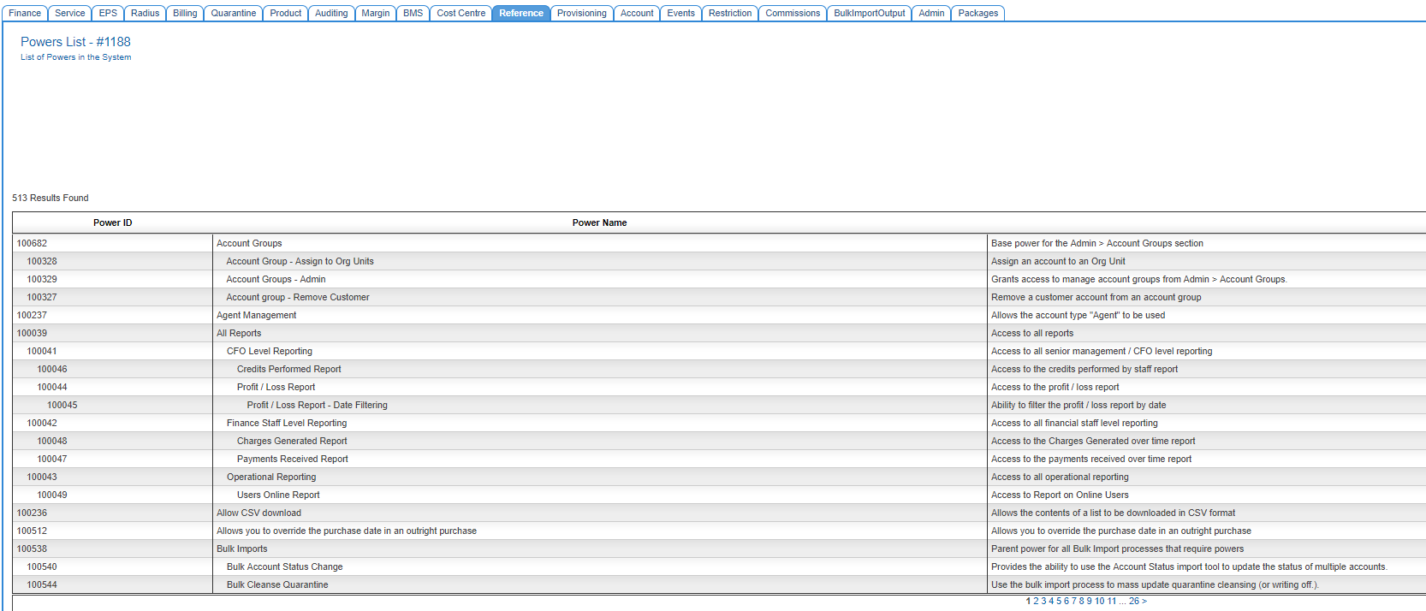Select the CFO Level Reporting row
This screenshot has width=1426, height=611.
(270, 351)
